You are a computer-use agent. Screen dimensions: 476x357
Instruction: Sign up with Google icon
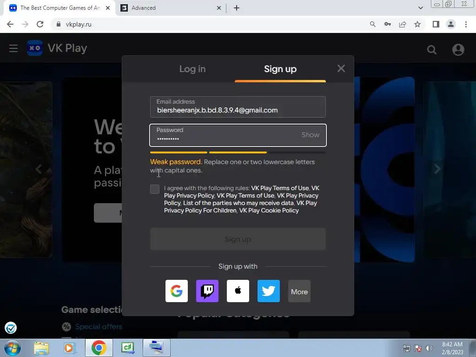click(176, 291)
